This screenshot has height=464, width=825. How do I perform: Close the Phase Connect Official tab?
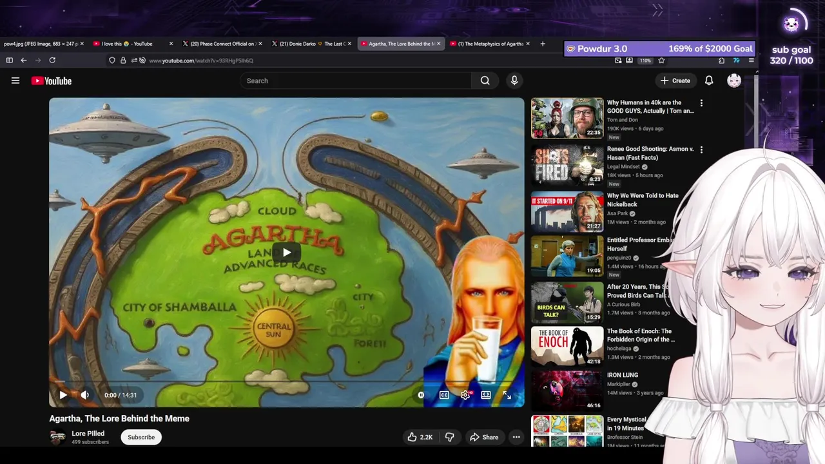260,44
